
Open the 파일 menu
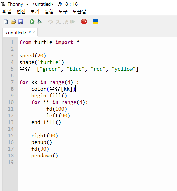coord(7,12)
